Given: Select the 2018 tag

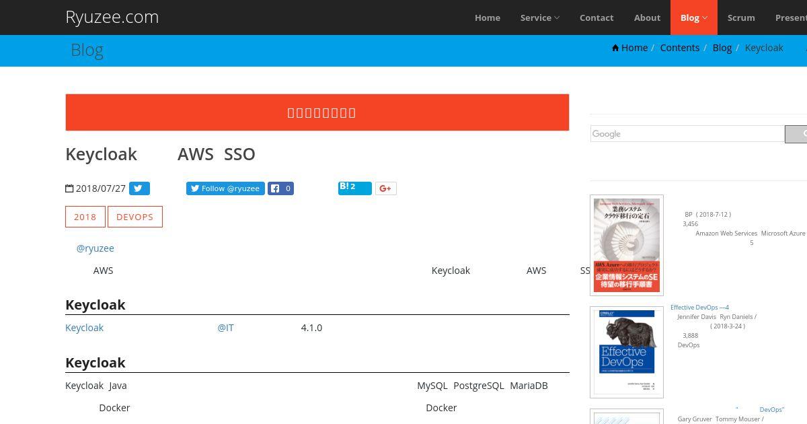Looking at the screenshot, I should coord(85,217).
